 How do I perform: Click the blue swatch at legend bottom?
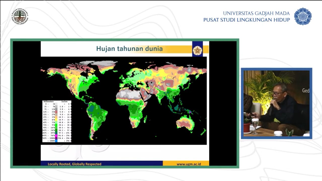[x=56, y=141]
